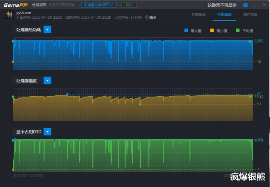
Task: Click the orange min marker on power chart
Action: [x=13, y=62]
